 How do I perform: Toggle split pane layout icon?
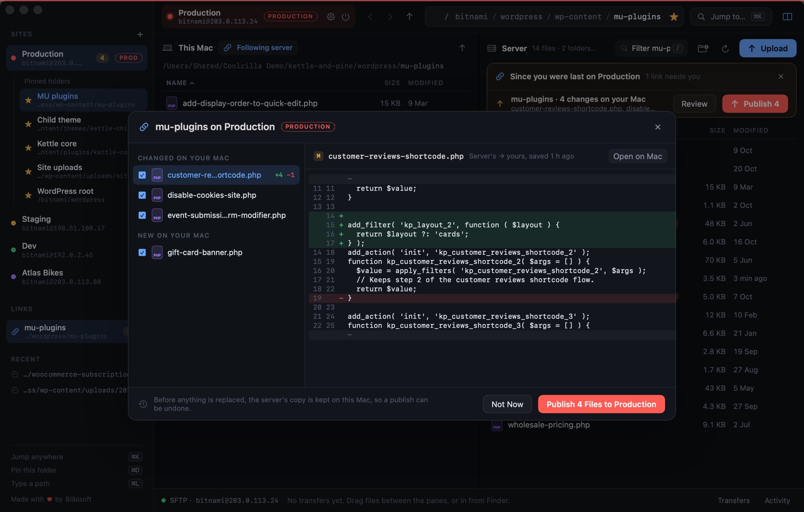pos(788,16)
